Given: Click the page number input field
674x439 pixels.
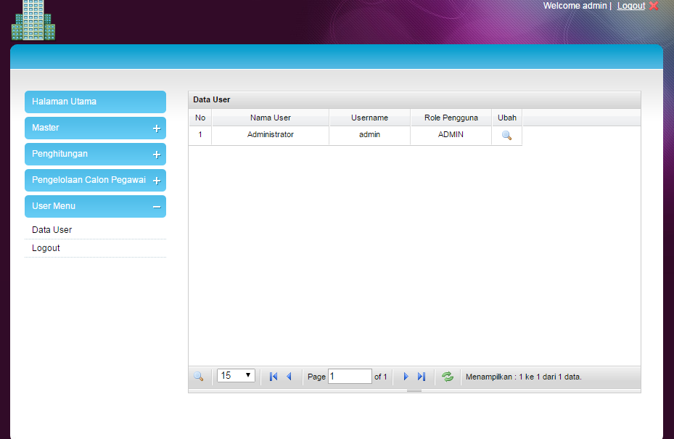Looking at the screenshot, I should [x=350, y=377].
